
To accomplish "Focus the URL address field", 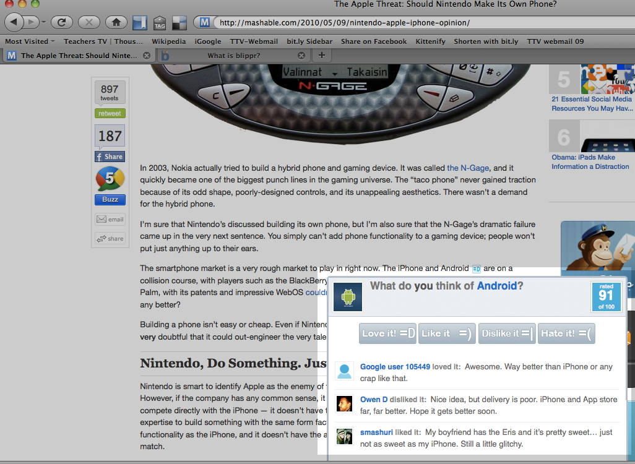I will [423, 23].
